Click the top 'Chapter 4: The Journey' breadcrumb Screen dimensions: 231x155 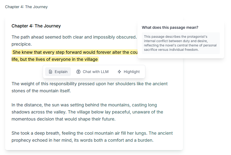26,7
